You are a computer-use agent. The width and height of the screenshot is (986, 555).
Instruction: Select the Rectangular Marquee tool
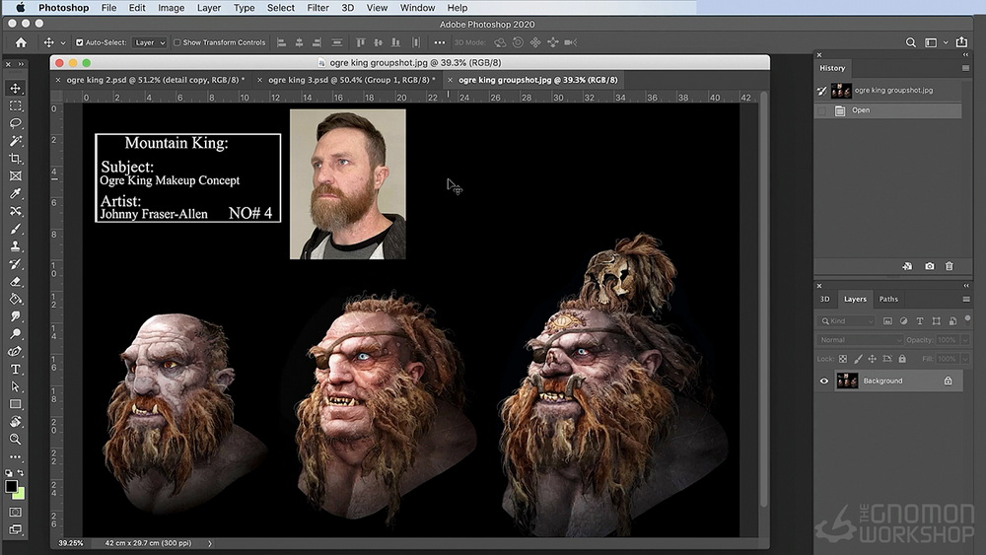click(16, 106)
